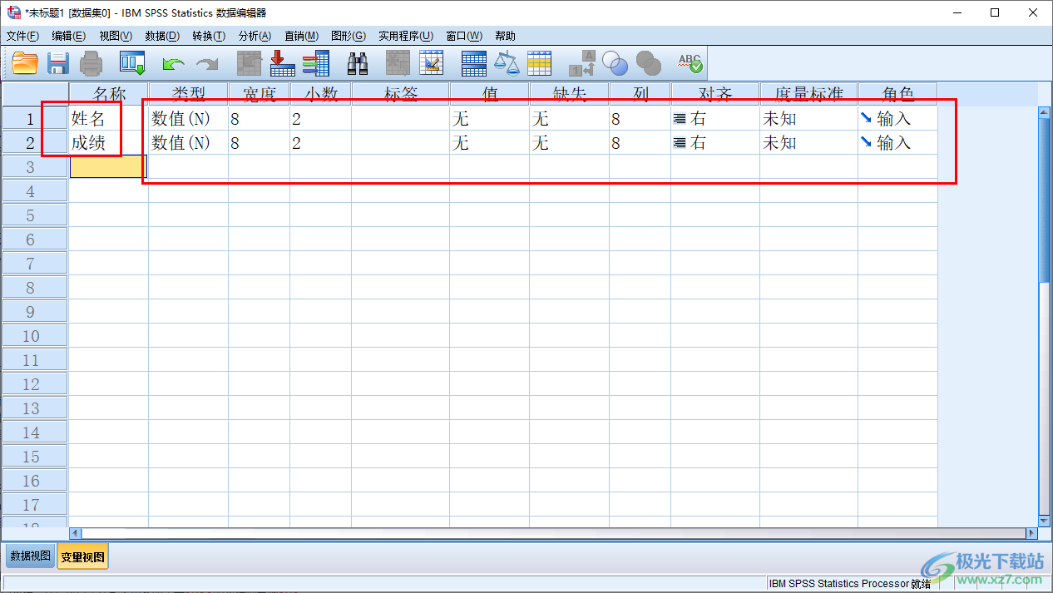Click the 列 cell for 成绩
The image size is (1053, 593).
tap(640, 143)
